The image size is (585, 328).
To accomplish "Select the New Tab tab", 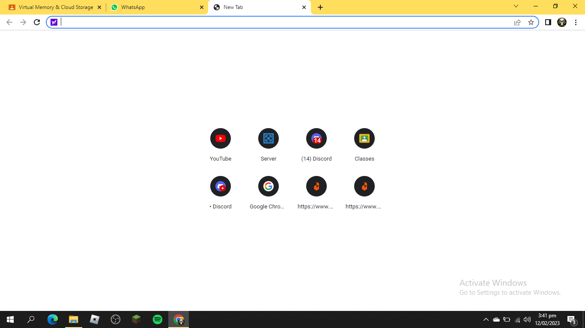I will (260, 7).
